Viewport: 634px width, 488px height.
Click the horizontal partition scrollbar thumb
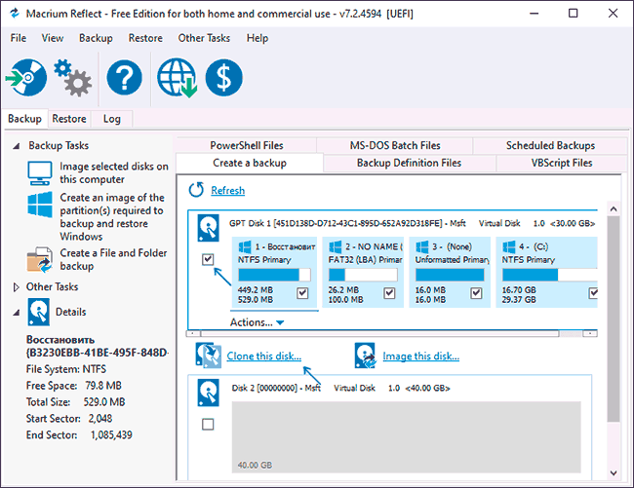click(380, 333)
